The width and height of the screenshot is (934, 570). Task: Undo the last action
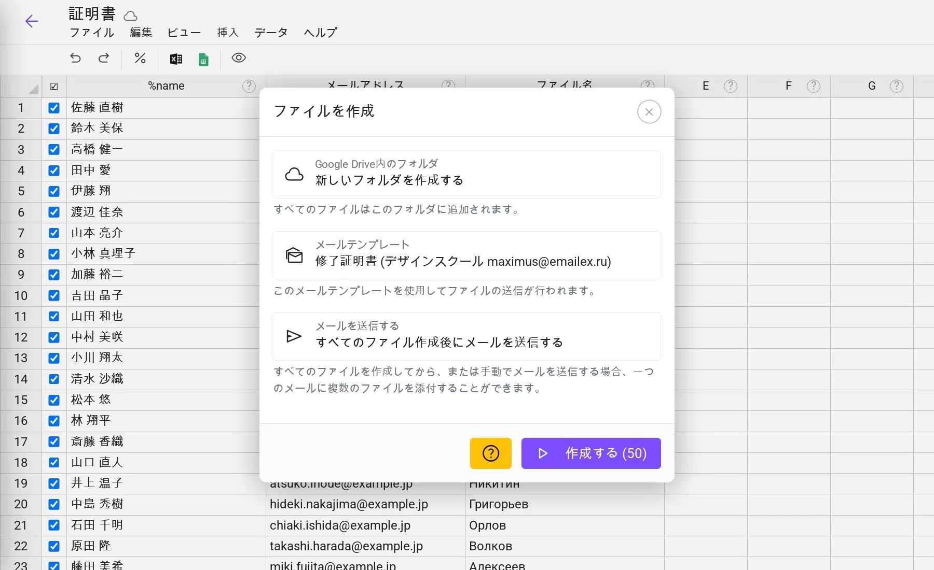(76, 58)
